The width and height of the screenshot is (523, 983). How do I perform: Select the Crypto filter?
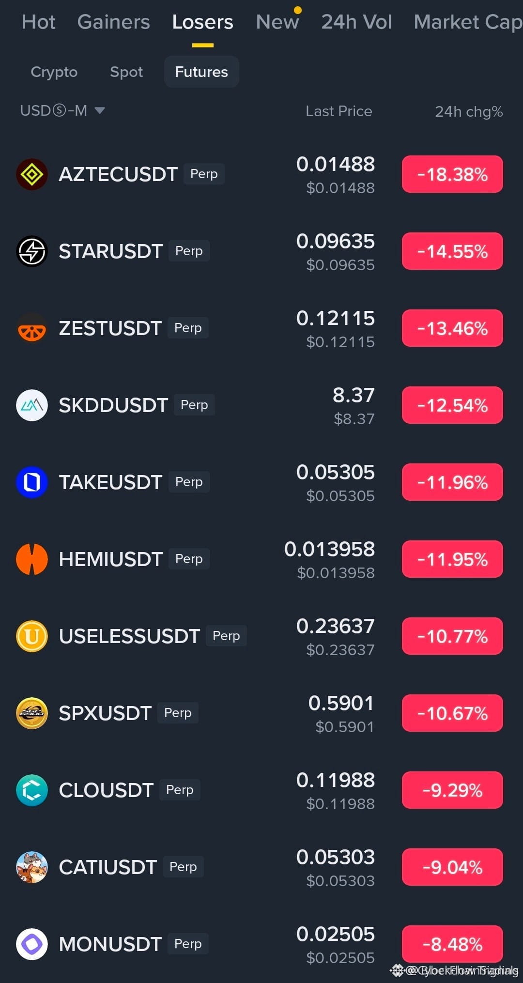click(54, 72)
